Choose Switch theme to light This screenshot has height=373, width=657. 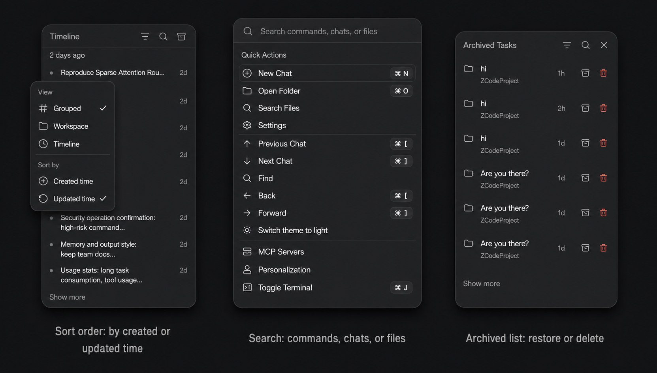click(327, 231)
